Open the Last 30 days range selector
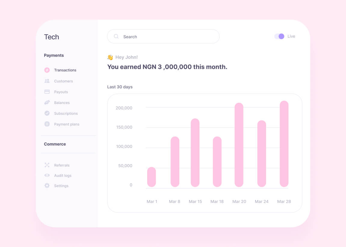Screen dimensions: 346x247 coord(120,87)
